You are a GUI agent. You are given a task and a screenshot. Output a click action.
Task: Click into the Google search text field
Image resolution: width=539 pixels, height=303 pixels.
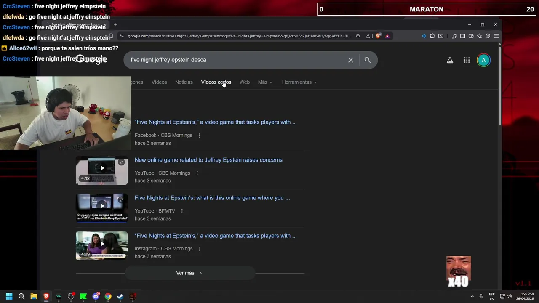(236, 60)
